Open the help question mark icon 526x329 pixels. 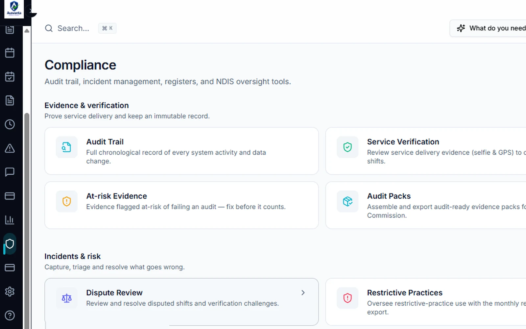(x=10, y=316)
